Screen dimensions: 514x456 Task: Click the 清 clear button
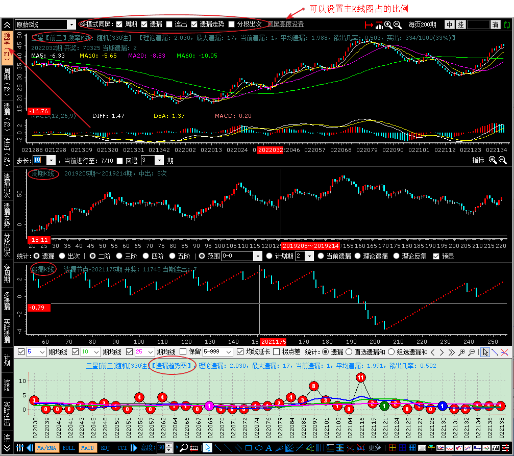[495, 24]
